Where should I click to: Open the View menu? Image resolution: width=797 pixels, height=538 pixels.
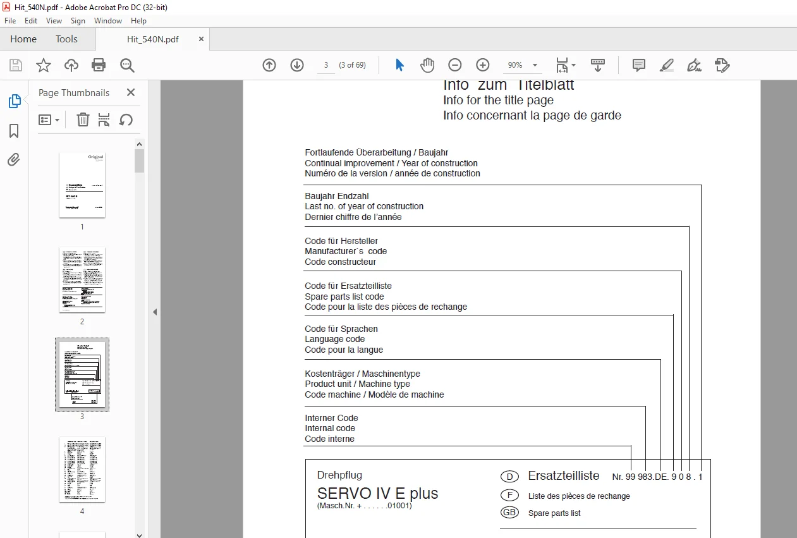click(54, 21)
